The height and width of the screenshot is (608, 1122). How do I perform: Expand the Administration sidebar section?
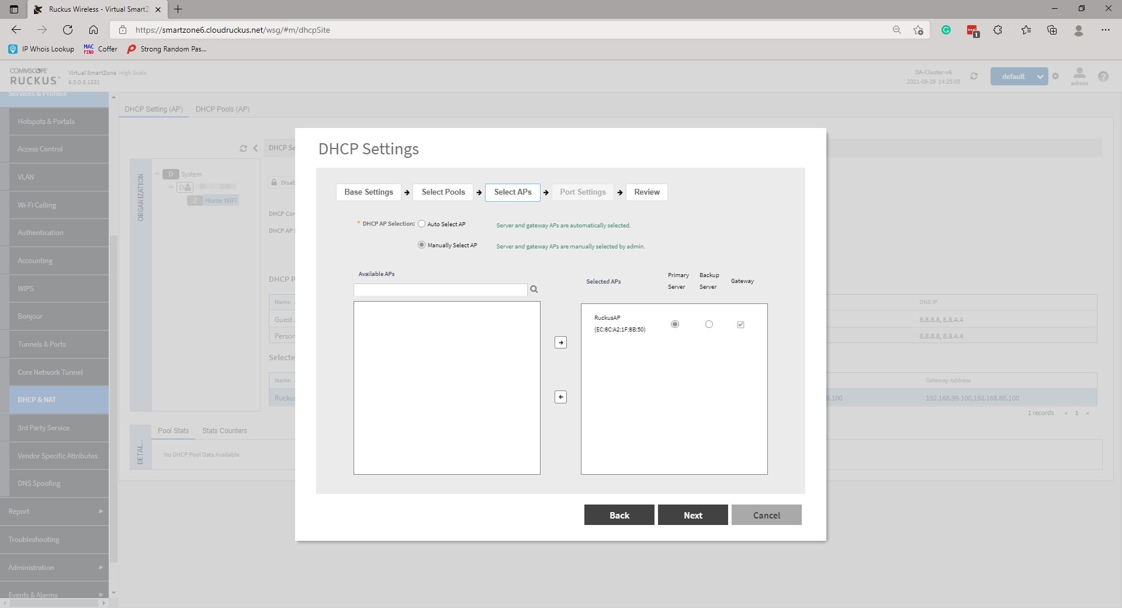[x=54, y=568]
